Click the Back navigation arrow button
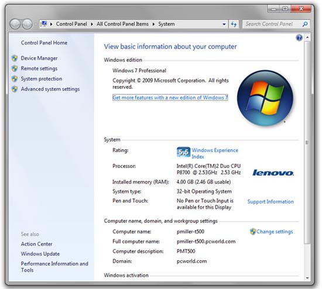 [x=15, y=24]
